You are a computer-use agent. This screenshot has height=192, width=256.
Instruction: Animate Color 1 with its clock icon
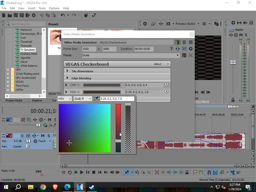click(x=166, y=84)
